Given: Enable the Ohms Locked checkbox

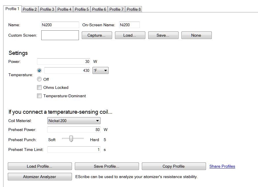Looking at the screenshot, I should tap(39, 87).
